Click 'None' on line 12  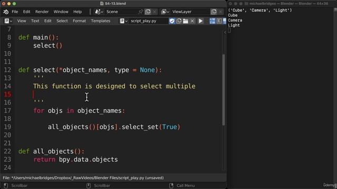(147, 70)
